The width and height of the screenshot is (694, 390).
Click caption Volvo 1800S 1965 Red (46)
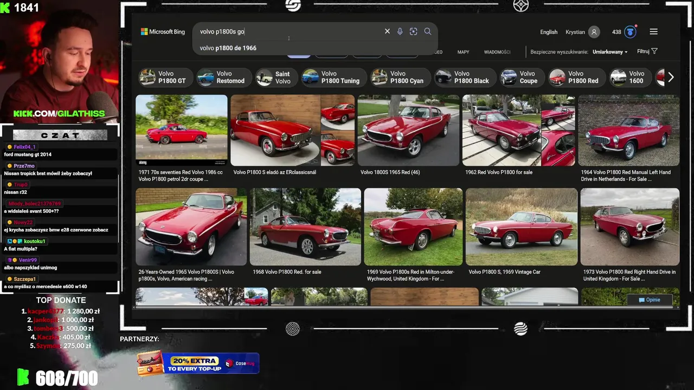[x=390, y=172]
